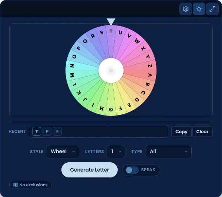Click the letter O on the wheel
Viewport: 222px width, 197px height.
pos(74,56)
